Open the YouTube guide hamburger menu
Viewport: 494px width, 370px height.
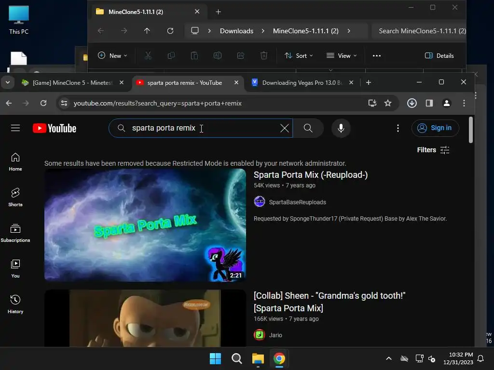(x=15, y=128)
